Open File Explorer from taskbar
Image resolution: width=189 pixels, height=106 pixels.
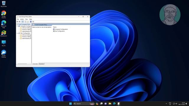coord(110,104)
